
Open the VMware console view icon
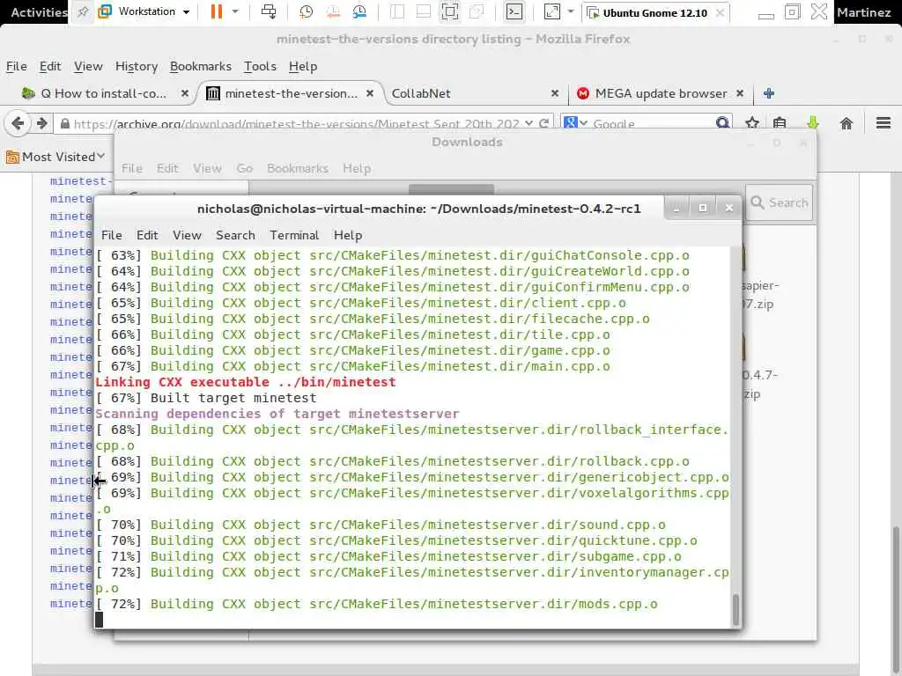click(514, 11)
